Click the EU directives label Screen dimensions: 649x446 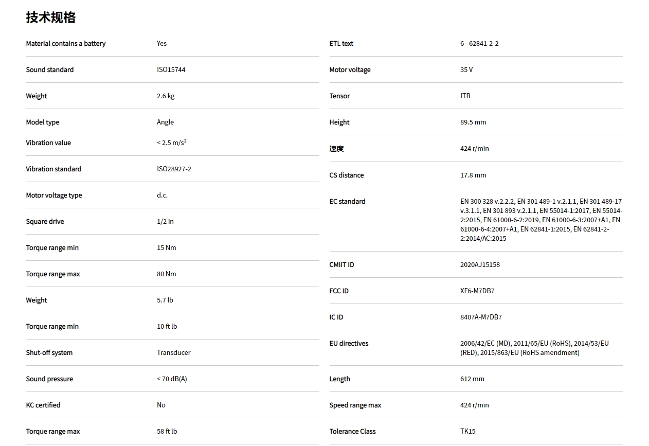click(349, 344)
